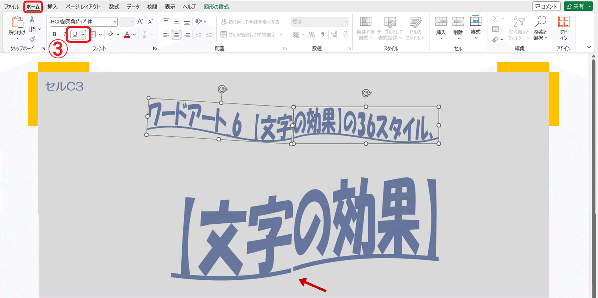598x298 pixels.
Task: Decrease indent in alignment group
Action: coord(199,34)
